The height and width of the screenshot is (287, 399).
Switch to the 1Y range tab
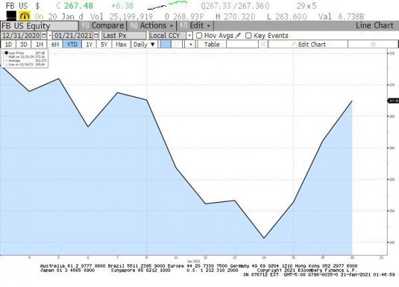[88, 45]
